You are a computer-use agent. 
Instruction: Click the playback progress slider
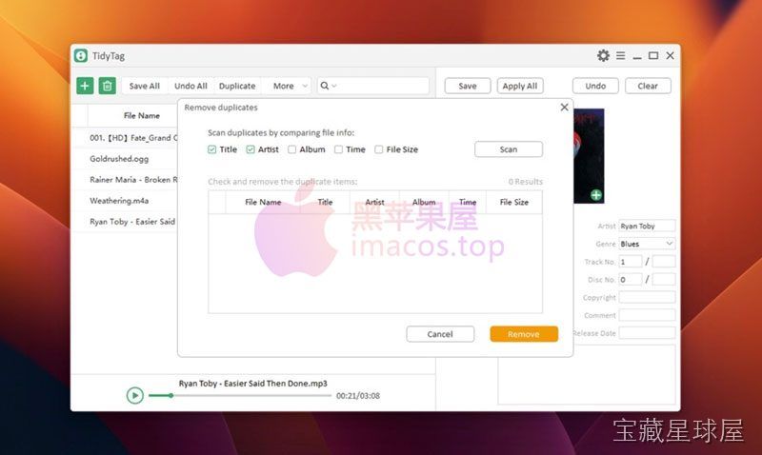240,395
